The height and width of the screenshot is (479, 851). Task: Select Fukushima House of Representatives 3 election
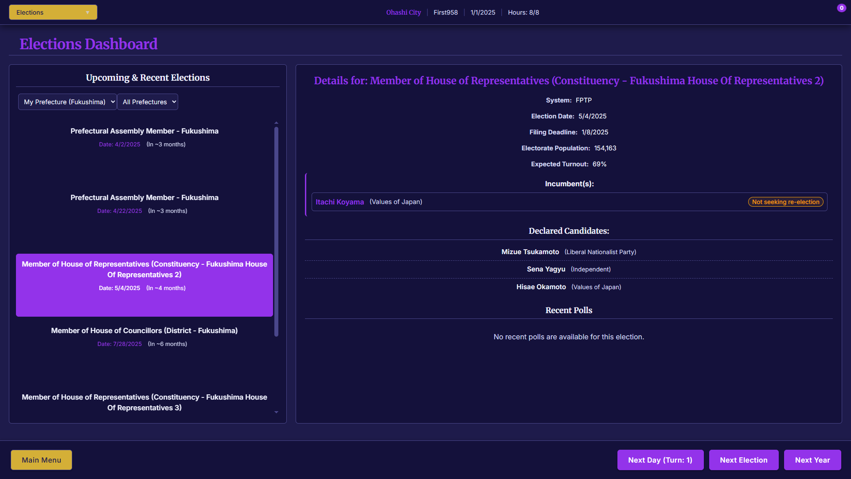tap(144, 402)
